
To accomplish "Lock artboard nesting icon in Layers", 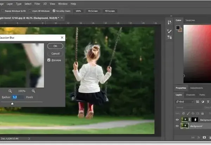I will (198, 113).
